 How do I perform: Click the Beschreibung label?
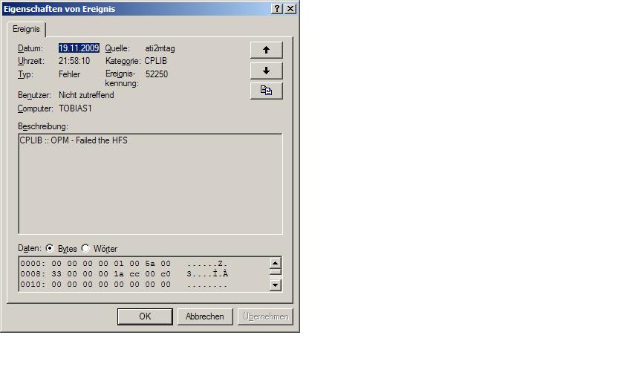[43, 126]
